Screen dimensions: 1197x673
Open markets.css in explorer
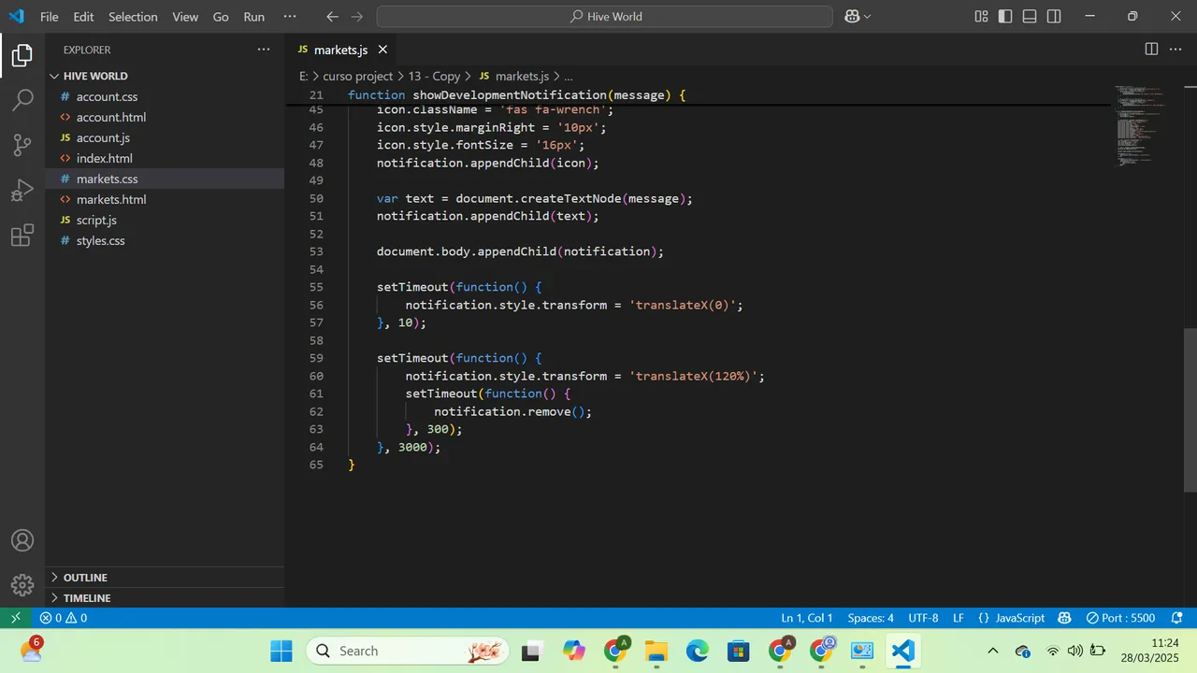pyautogui.click(x=165, y=179)
